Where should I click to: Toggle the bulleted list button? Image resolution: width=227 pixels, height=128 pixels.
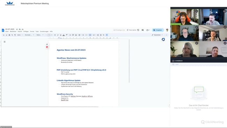(x=90, y=35)
